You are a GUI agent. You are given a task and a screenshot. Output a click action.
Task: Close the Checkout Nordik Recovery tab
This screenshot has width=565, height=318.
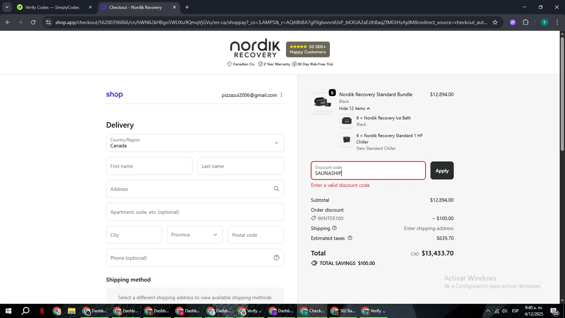coord(174,7)
